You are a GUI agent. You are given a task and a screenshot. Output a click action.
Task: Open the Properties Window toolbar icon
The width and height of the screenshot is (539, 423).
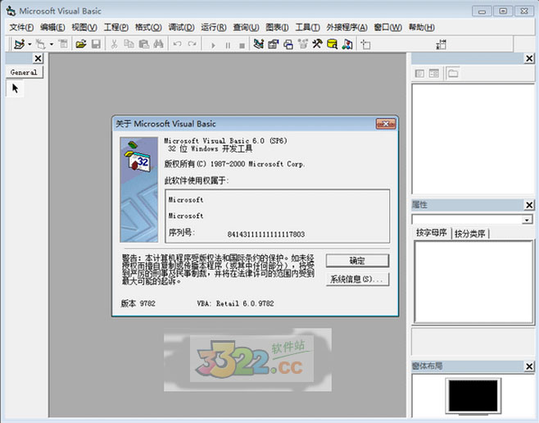click(274, 43)
